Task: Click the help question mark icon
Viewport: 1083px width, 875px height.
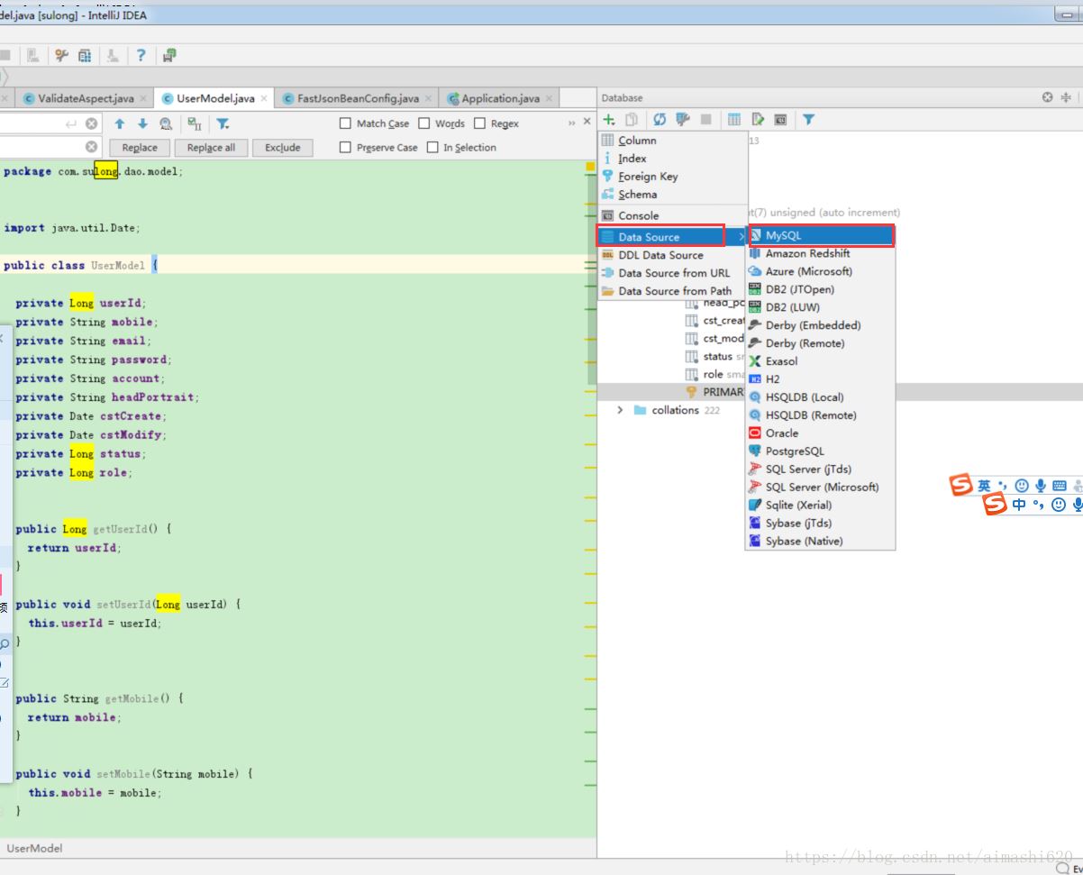Action: (x=141, y=55)
